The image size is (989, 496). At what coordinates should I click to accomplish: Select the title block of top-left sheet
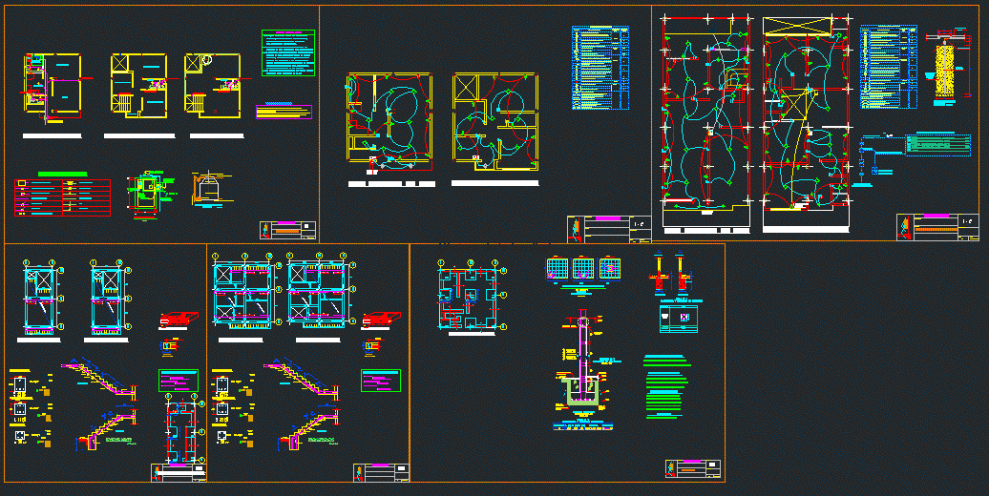coord(287,230)
